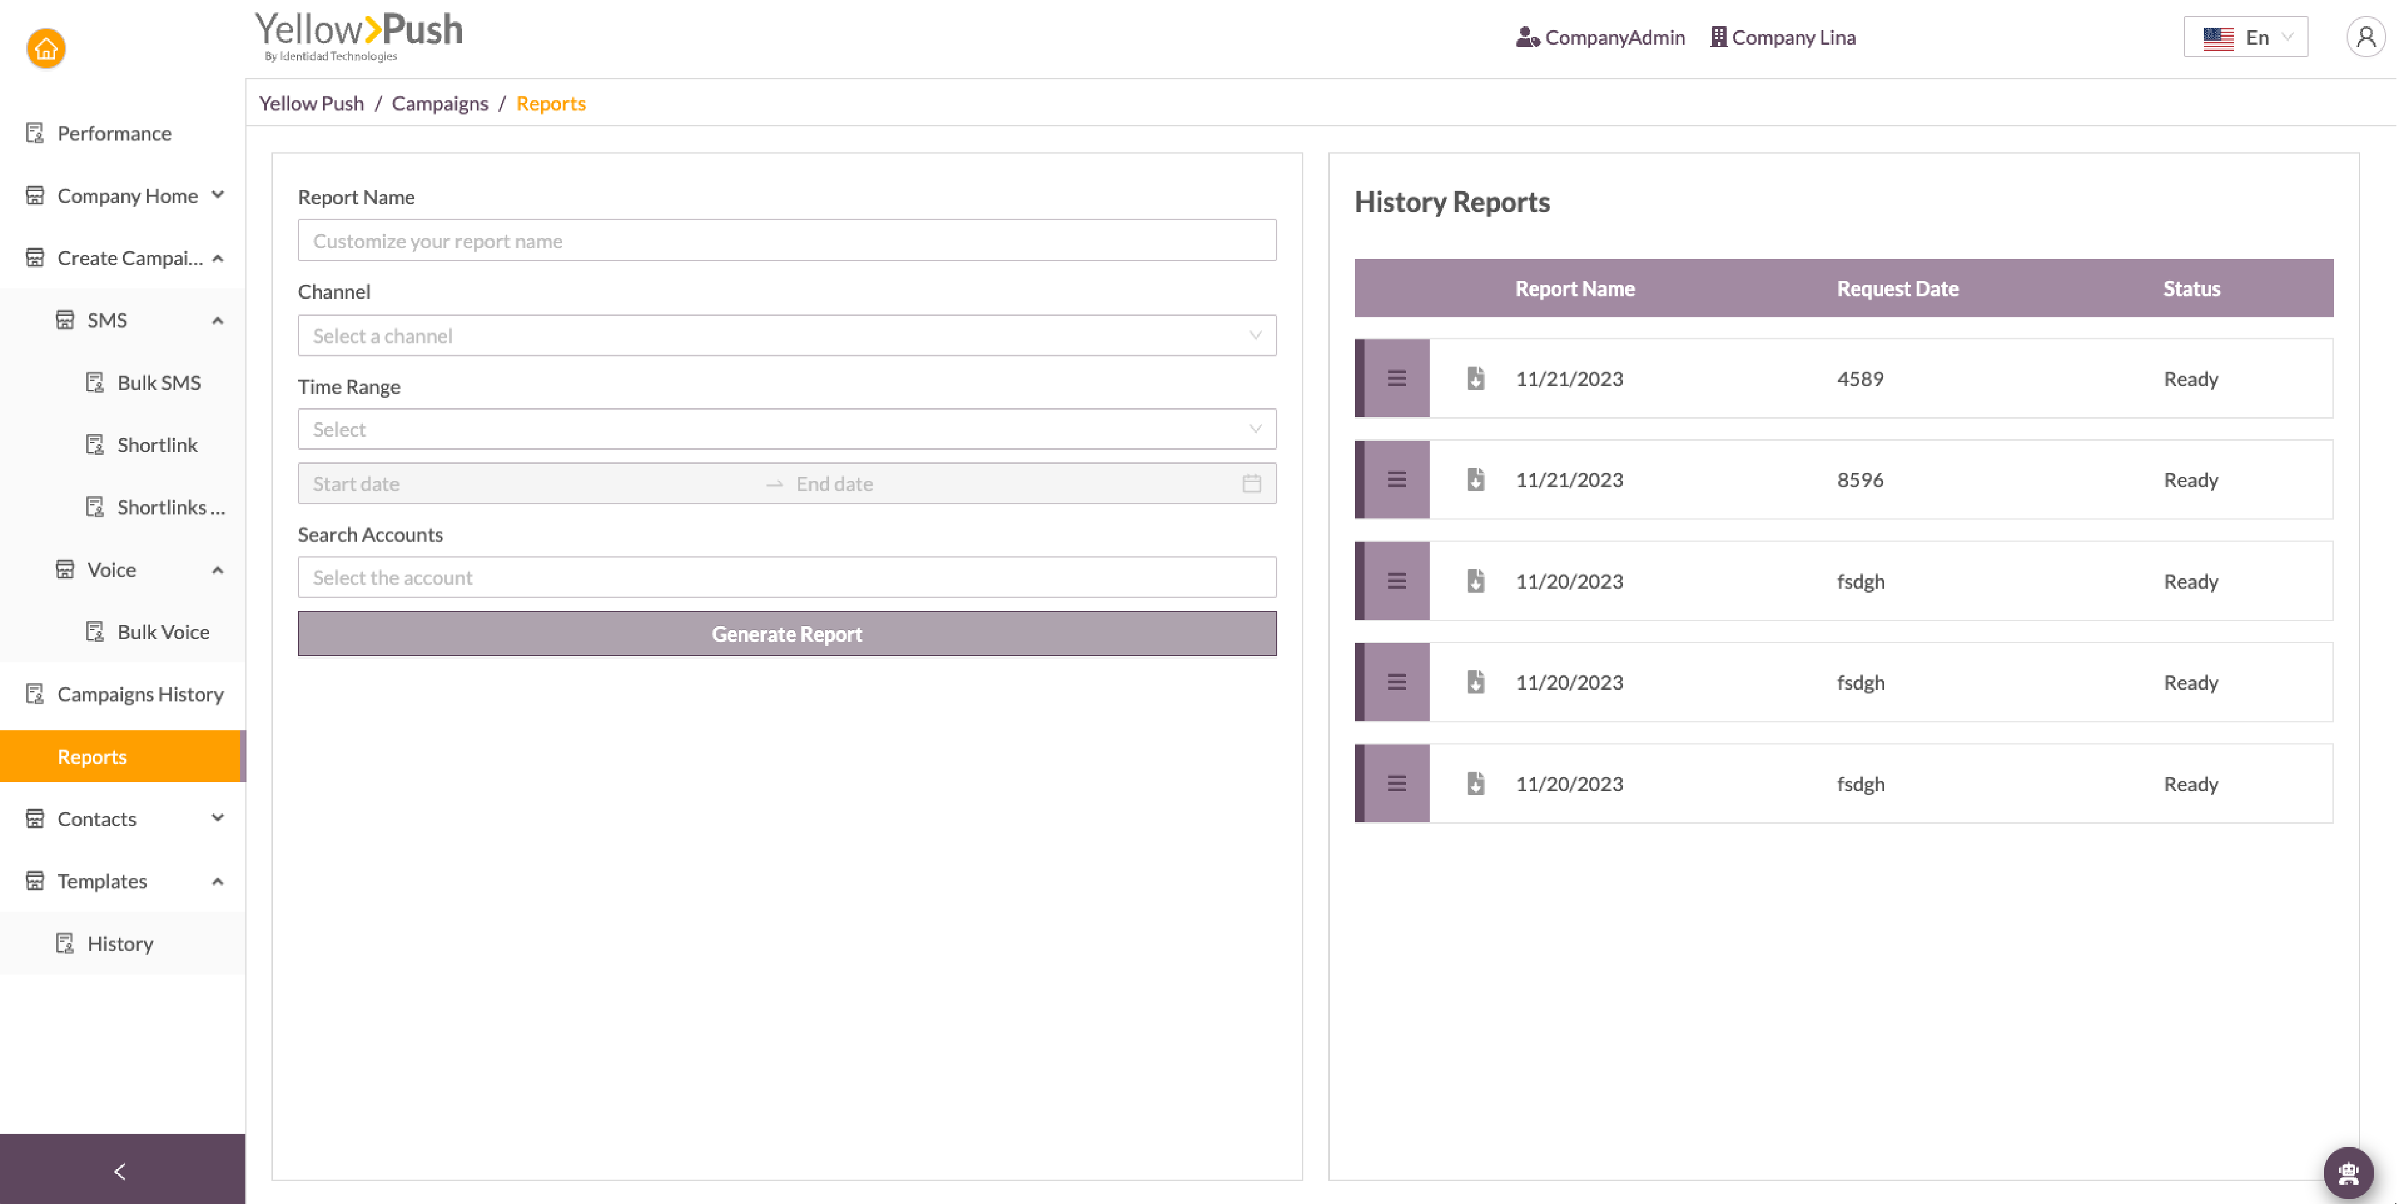The width and height of the screenshot is (2397, 1204).
Task: Open the En language dropdown
Action: (2245, 37)
